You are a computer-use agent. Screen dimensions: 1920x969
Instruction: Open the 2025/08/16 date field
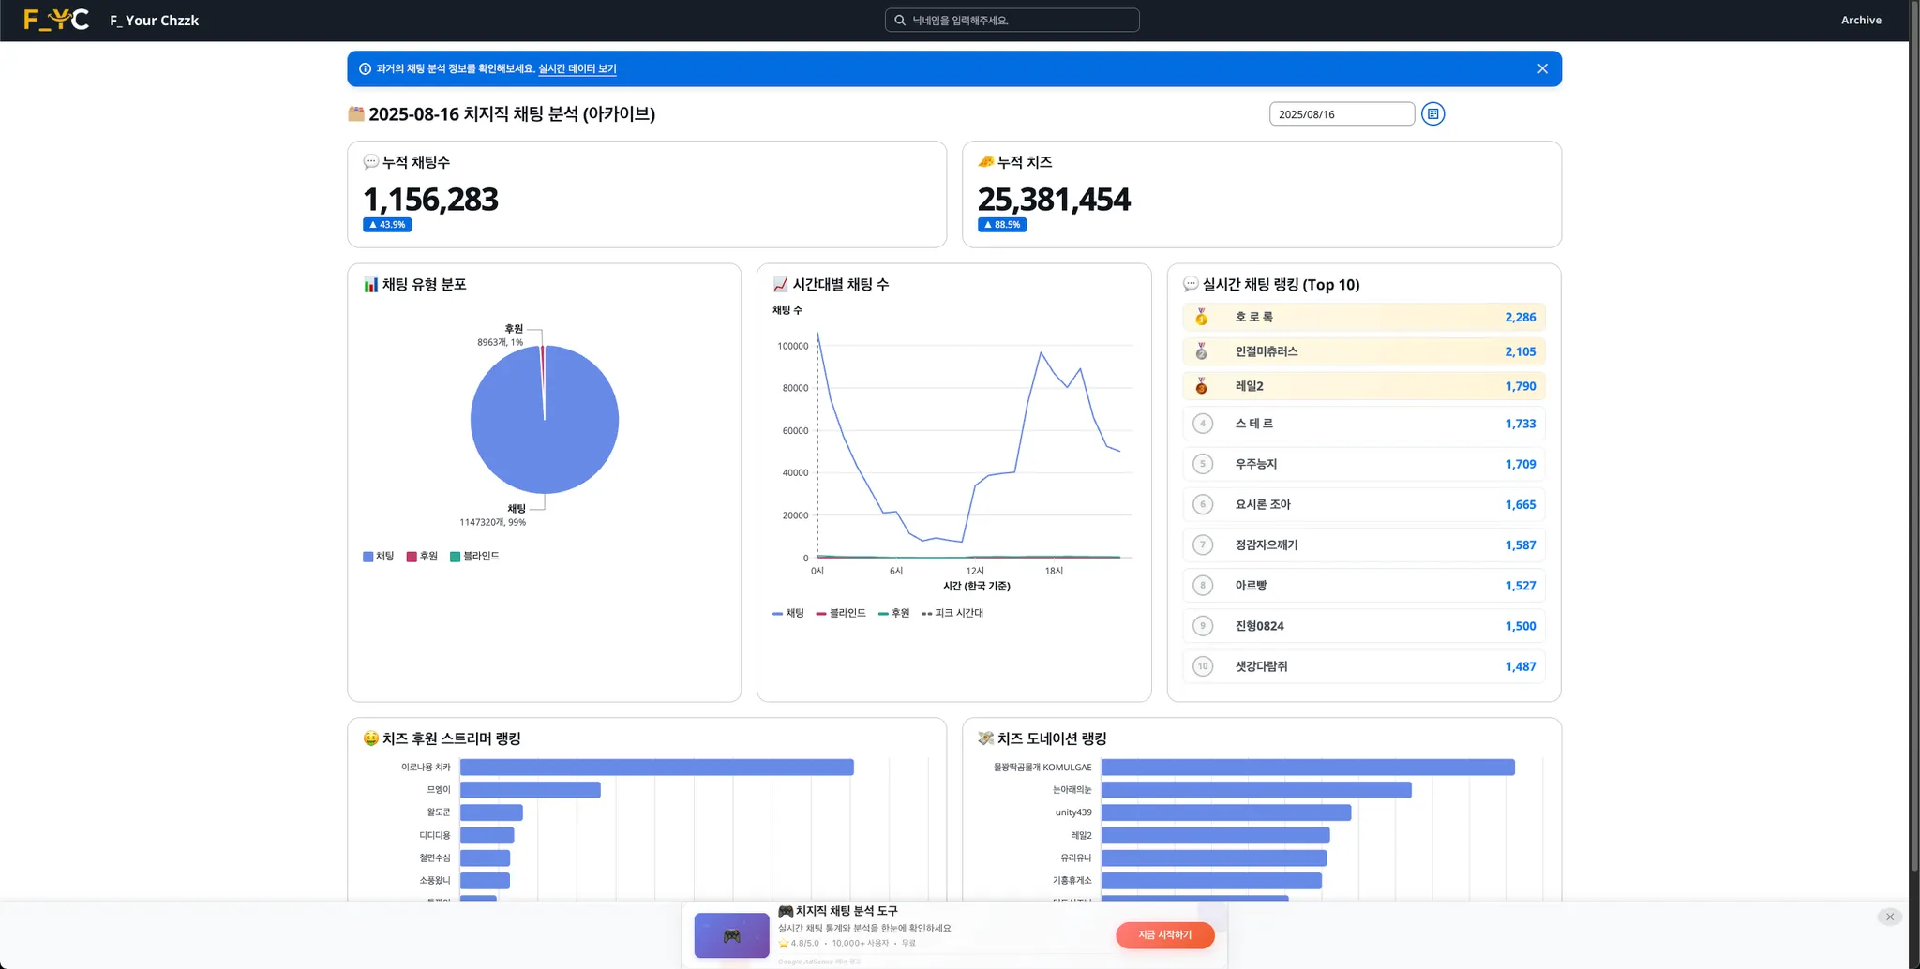[x=1342, y=114]
